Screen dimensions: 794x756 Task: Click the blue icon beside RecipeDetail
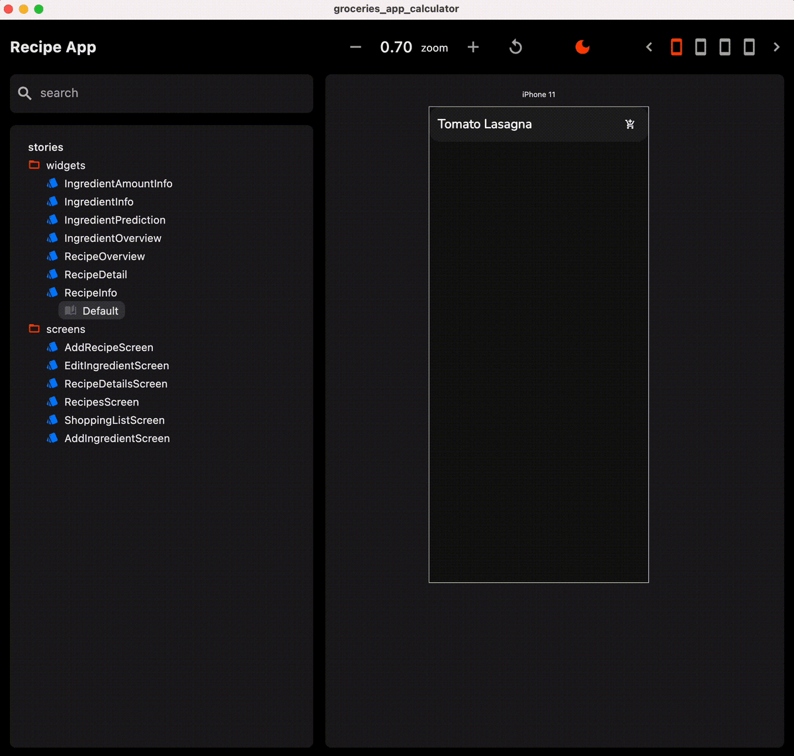52,274
